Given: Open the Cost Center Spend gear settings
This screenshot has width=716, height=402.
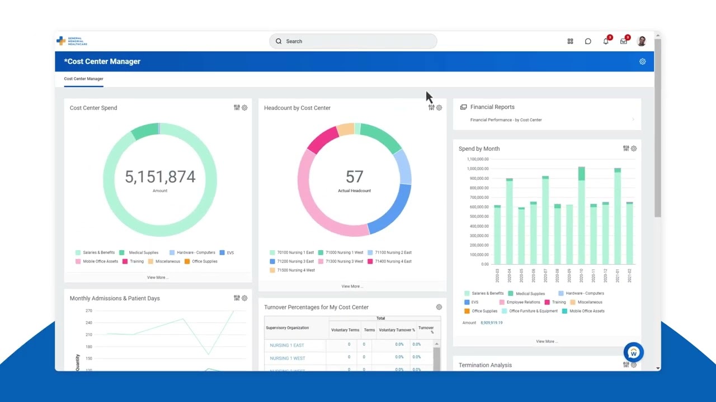Looking at the screenshot, I should click(244, 108).
